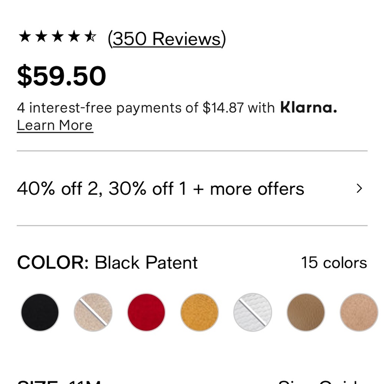The height and width of the screenshot is (384, 384).
Task: Select the black color swatch
Action: tap(40, 312)
